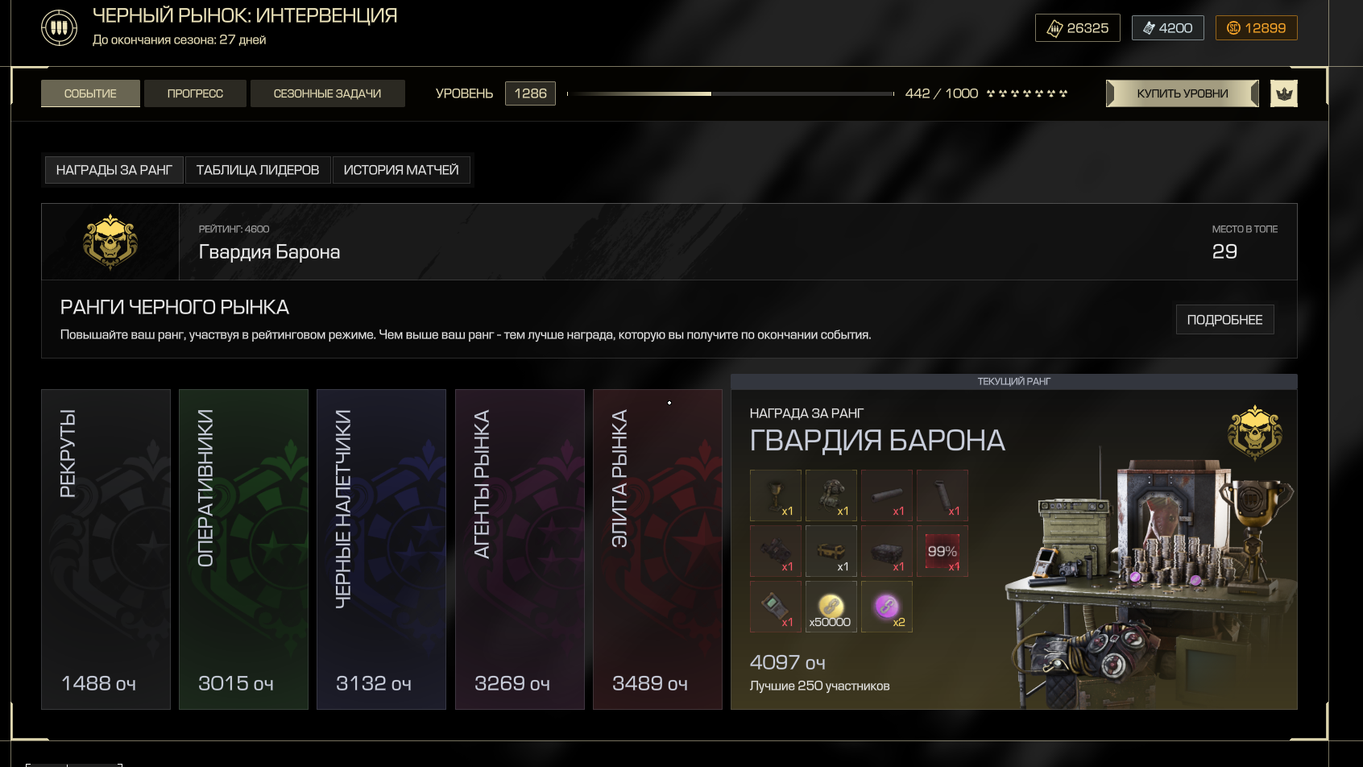Select the Рекруты rank card

106,549
